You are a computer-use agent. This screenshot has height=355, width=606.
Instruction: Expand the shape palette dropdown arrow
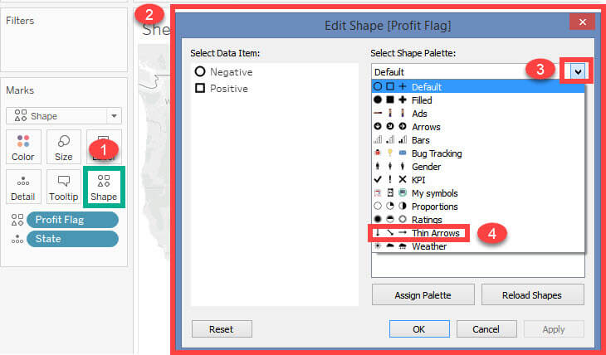click(x=577, y=71)
